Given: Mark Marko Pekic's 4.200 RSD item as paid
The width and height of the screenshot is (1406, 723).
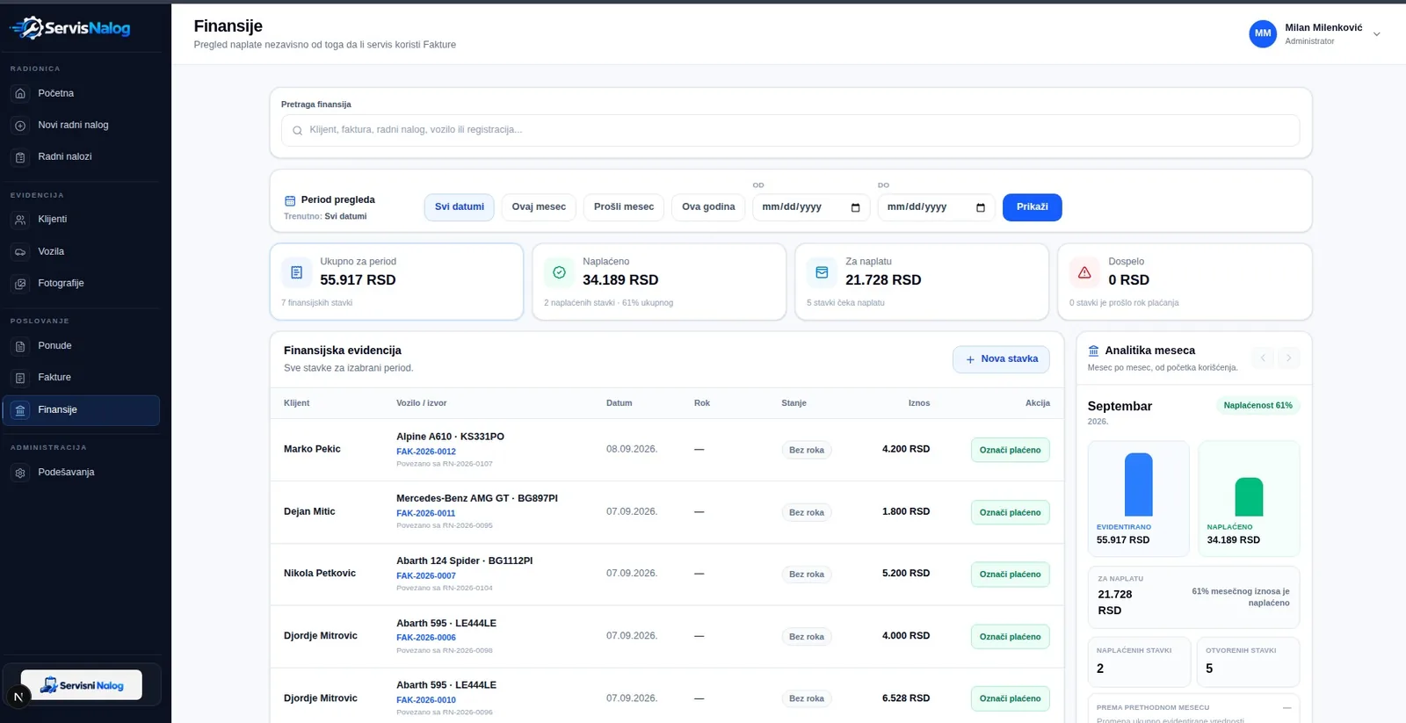Looking at the screenshot, I should (1011, 450).
